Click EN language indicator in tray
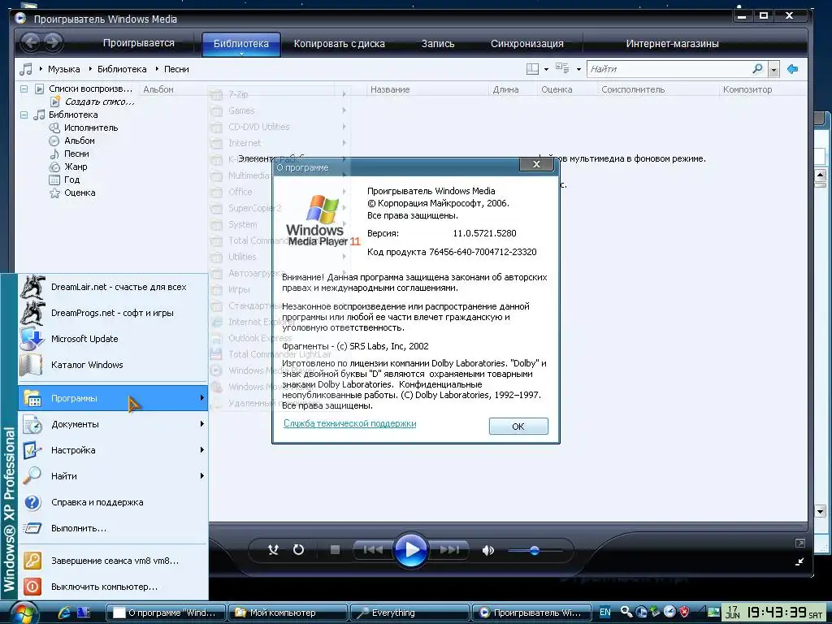Viewport: 832px width, 624px height. 604,613
